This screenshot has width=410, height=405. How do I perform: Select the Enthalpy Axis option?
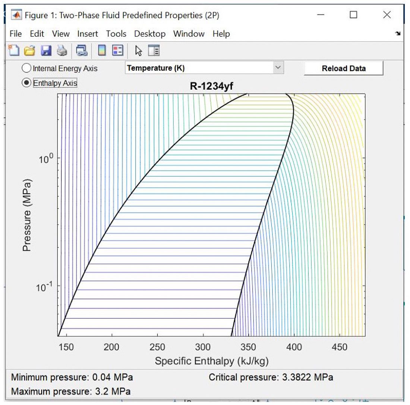pyautogui.click(x=26, y=83)
